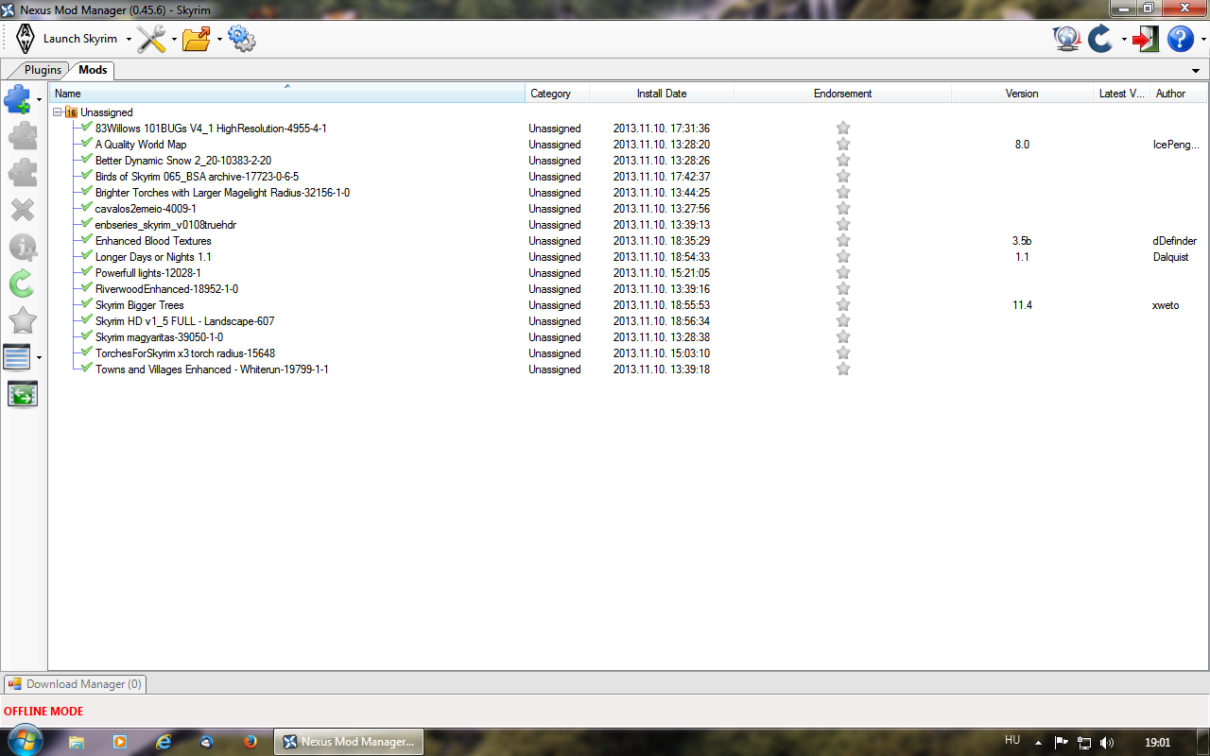Launch Skyrim from the toolbar

(66, 39)
